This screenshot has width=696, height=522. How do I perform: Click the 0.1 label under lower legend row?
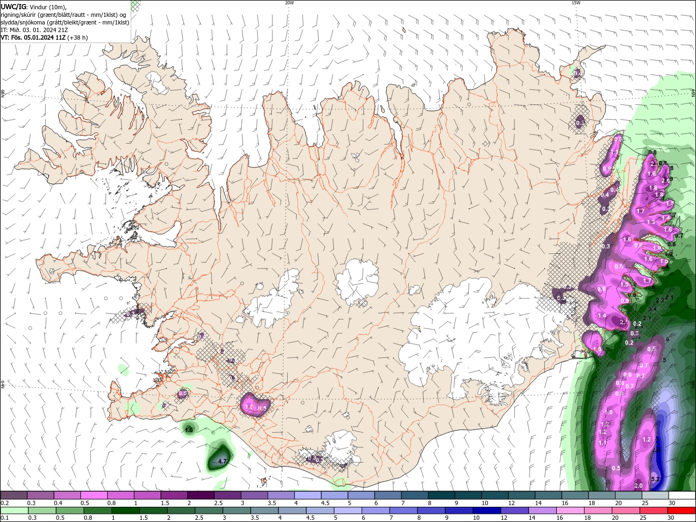(5, 518)
